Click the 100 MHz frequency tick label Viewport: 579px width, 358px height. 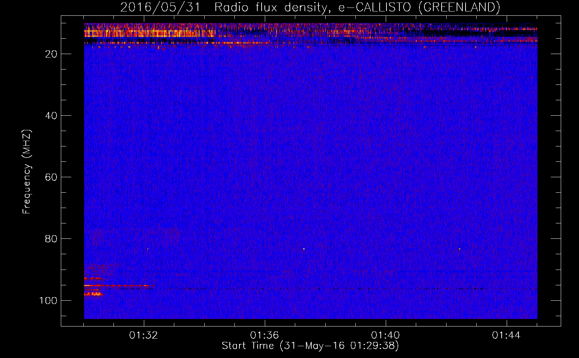[48, 300]
